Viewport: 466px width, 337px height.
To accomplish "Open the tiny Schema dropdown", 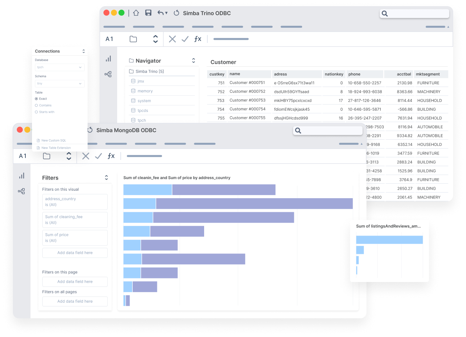I will (59, 83).
